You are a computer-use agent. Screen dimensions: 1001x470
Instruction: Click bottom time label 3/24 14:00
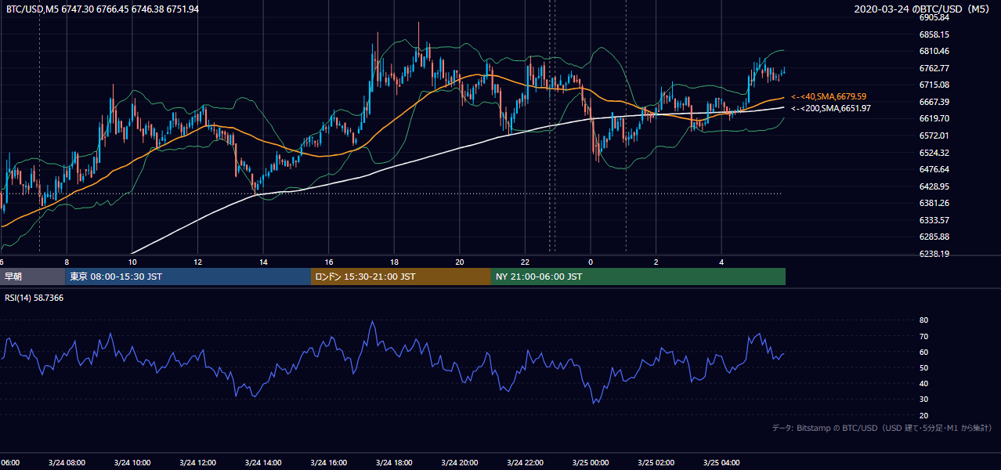263,463
